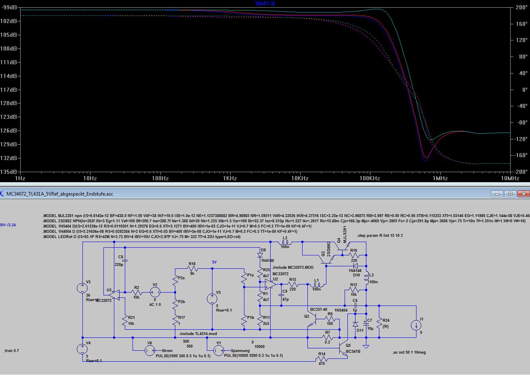Click the ;tran 0.7 comment text
Image resolution: width=530 pixels, height=375 pixels.
pyautogui.click(x=11, y=350)
